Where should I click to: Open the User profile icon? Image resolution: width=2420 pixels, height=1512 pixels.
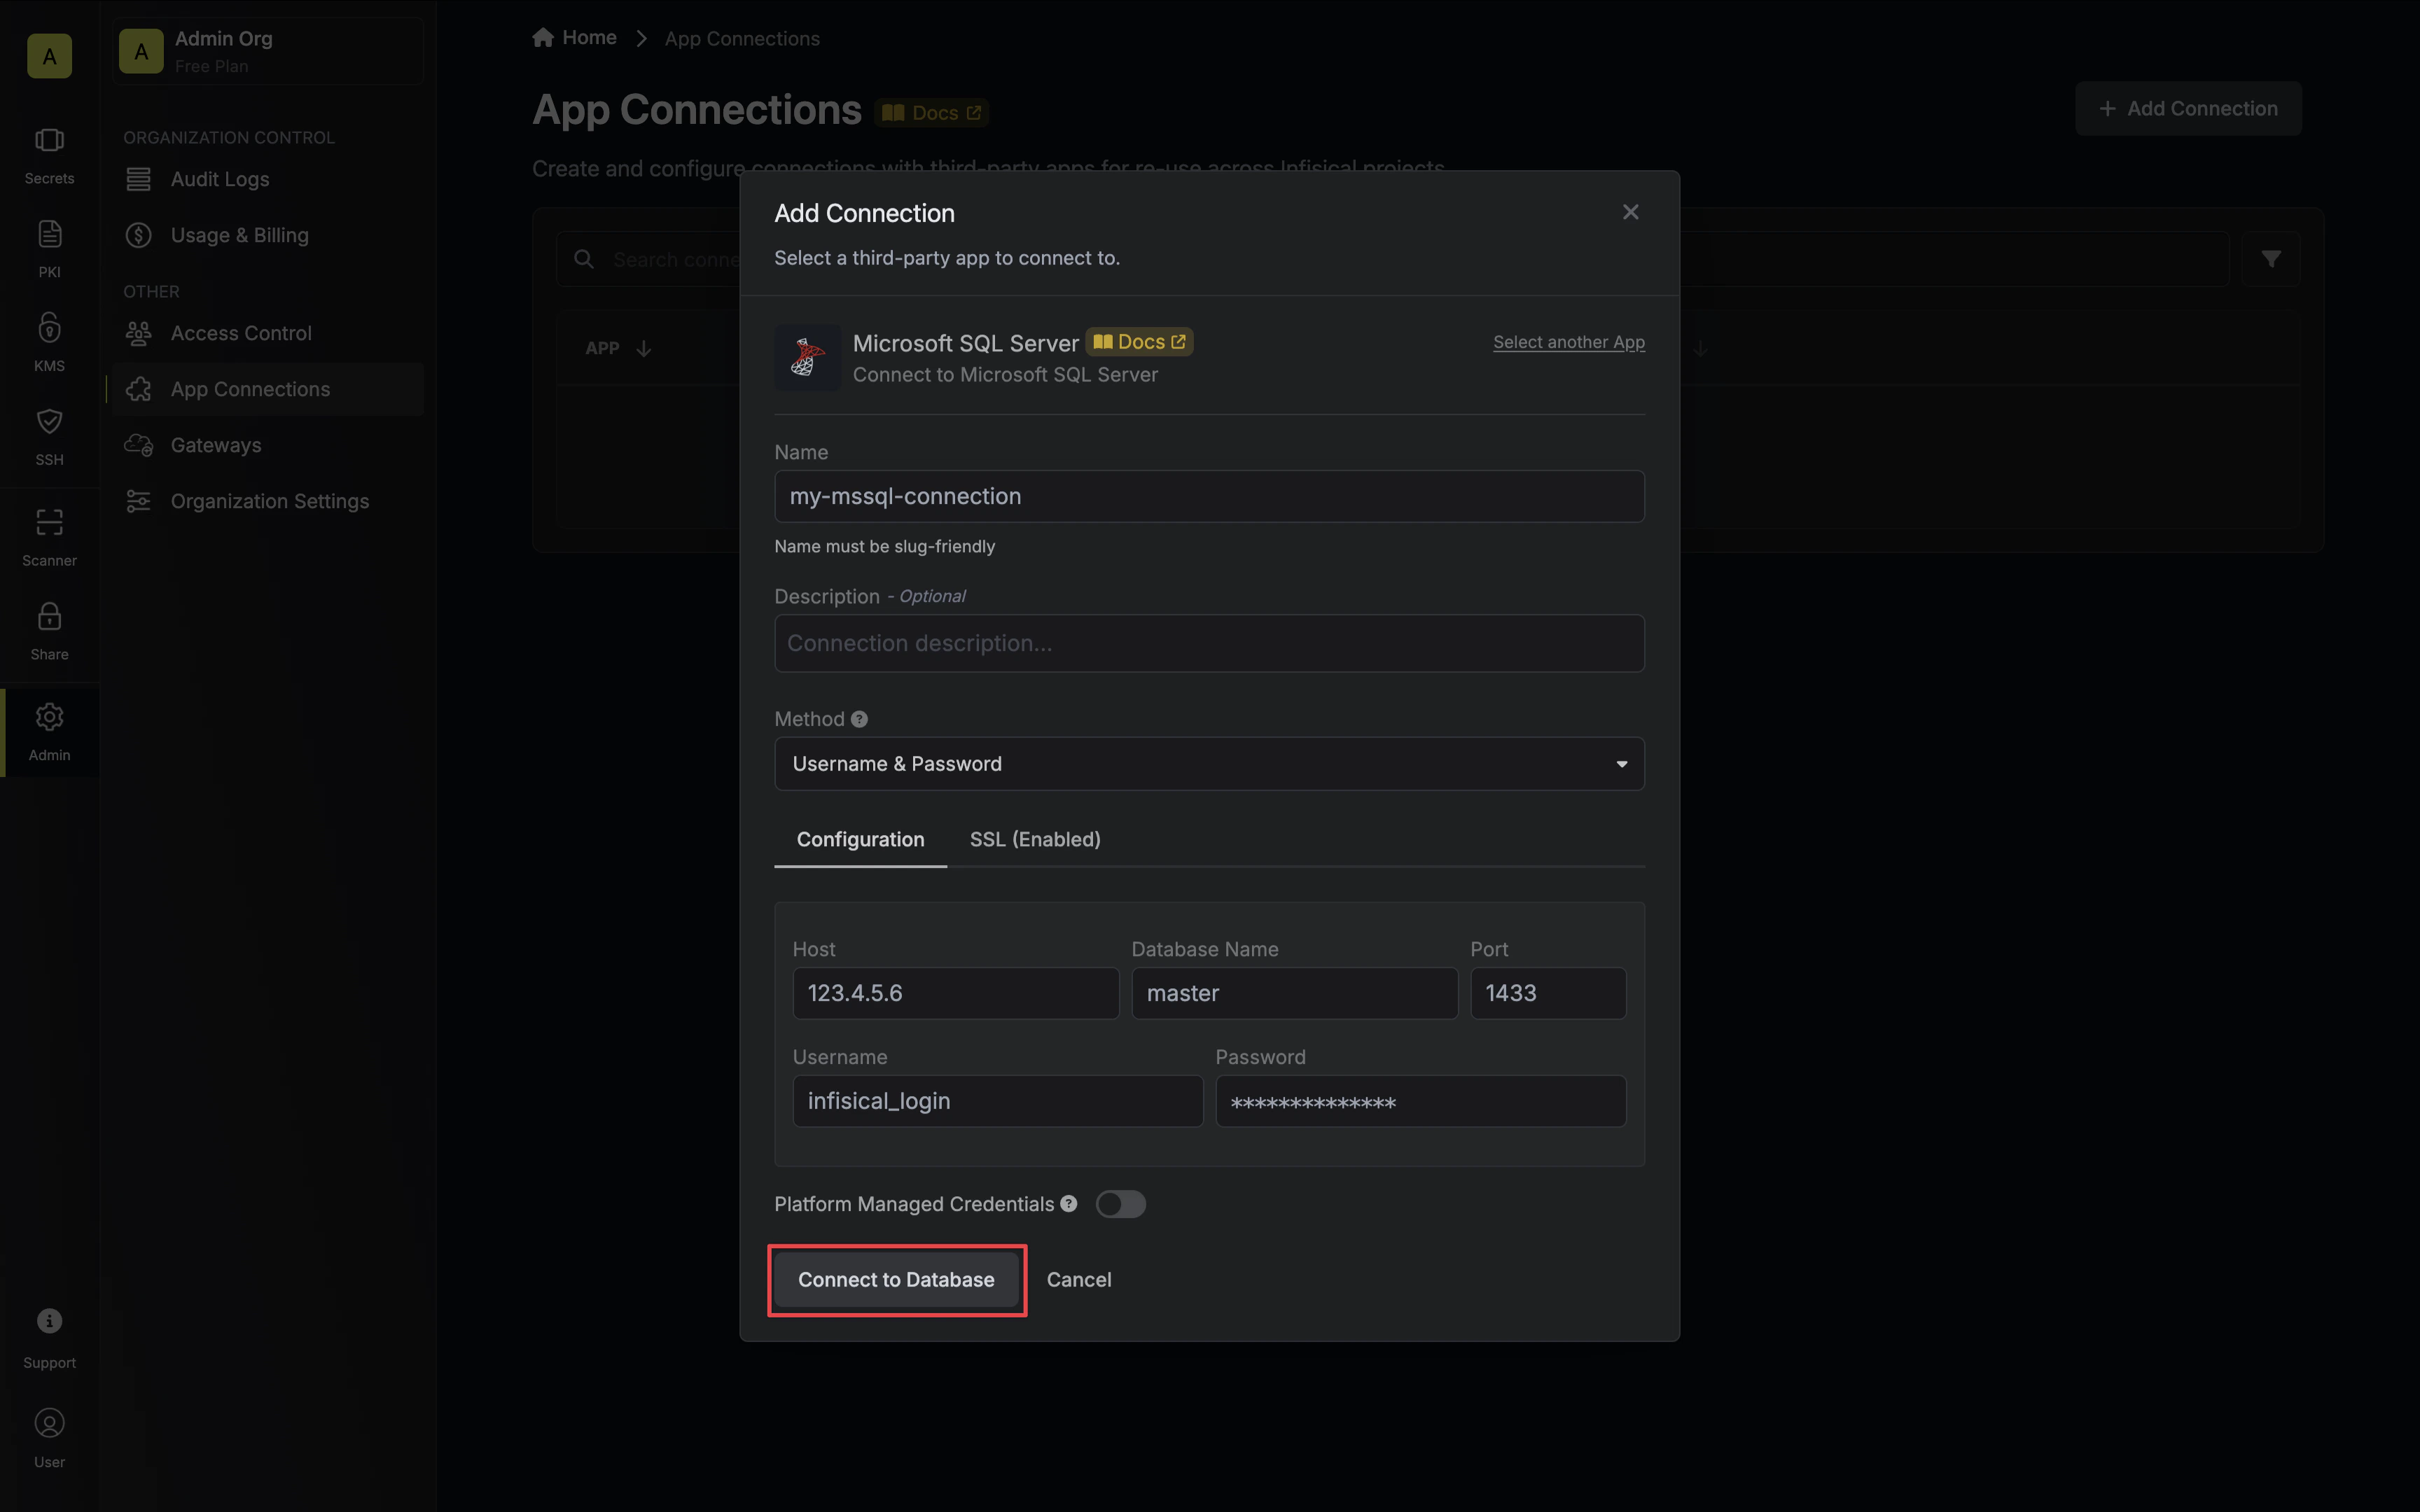tap(49, 1423)
